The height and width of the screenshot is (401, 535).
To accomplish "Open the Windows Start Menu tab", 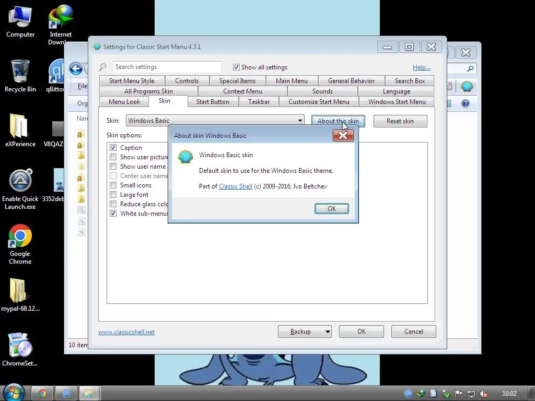I will 397,102.
